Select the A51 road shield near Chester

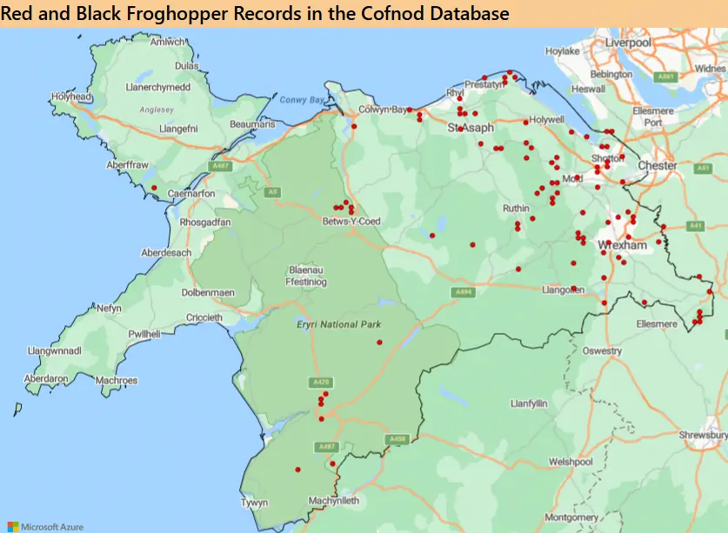(705, 168)
